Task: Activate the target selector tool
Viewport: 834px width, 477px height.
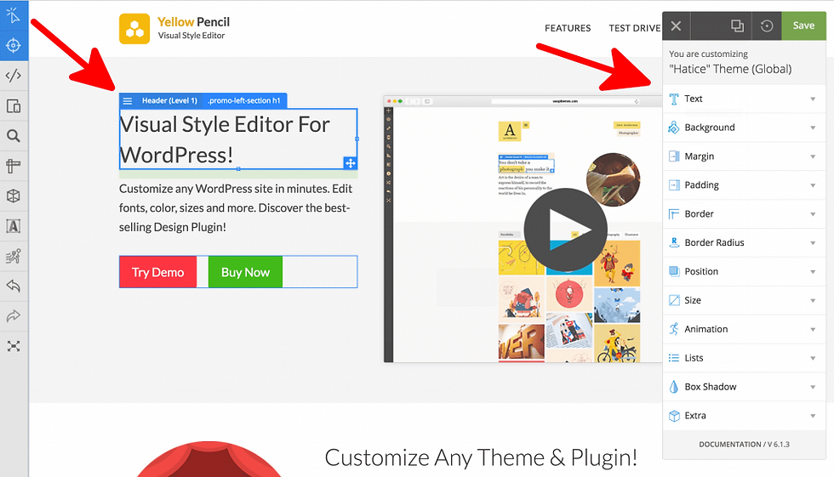Action: (14, 46)
